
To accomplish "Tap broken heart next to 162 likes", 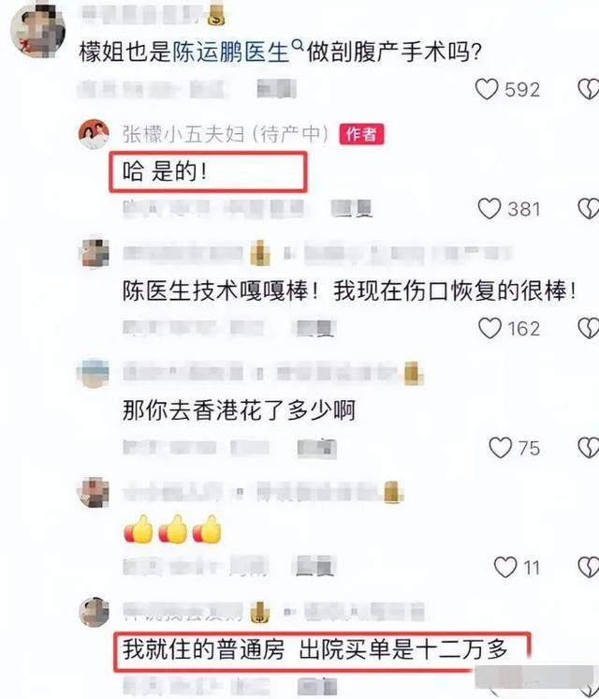I will [x=589, y=328].
